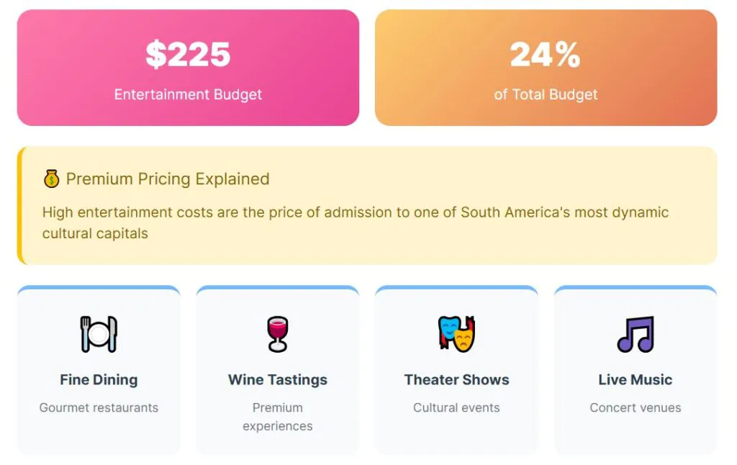Click the purple music notes icon

[x=636, y=334]
